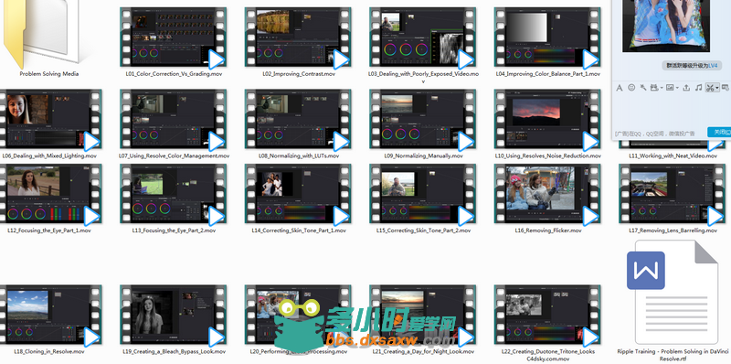The width and height of the screenshot is (731, 364).
Task: Click the QQ advertisement link text
Action: pos(654,134)
